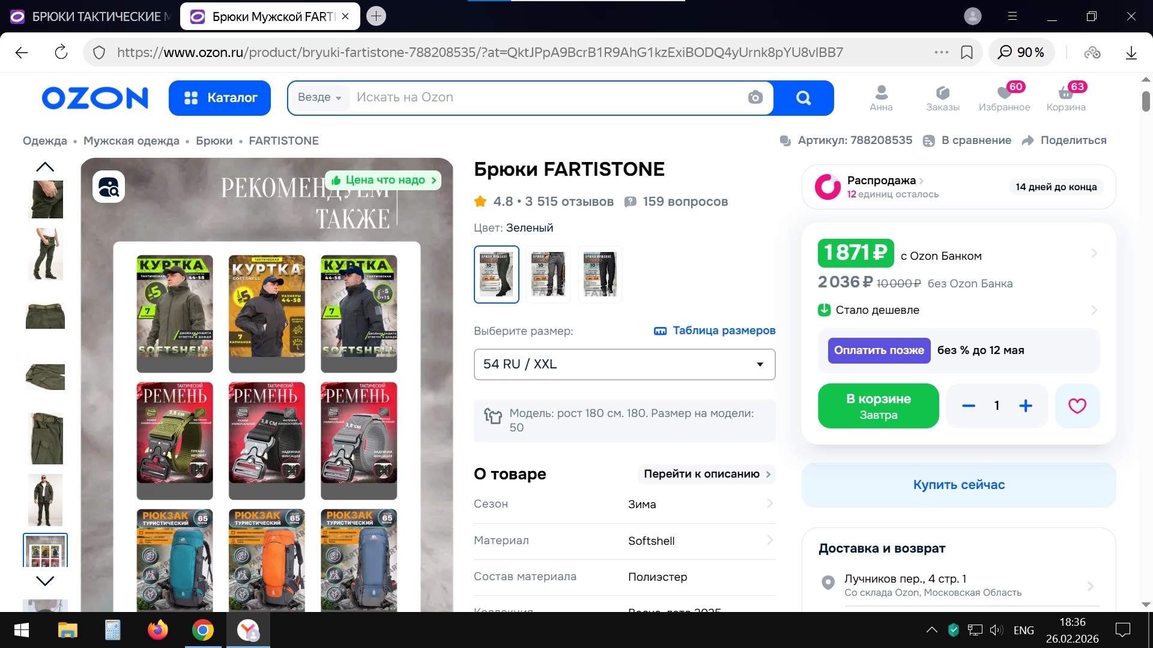Select the belt close-up thumbnail
This screenshot has height=648, width=1153.
click(x=45, y=315)
